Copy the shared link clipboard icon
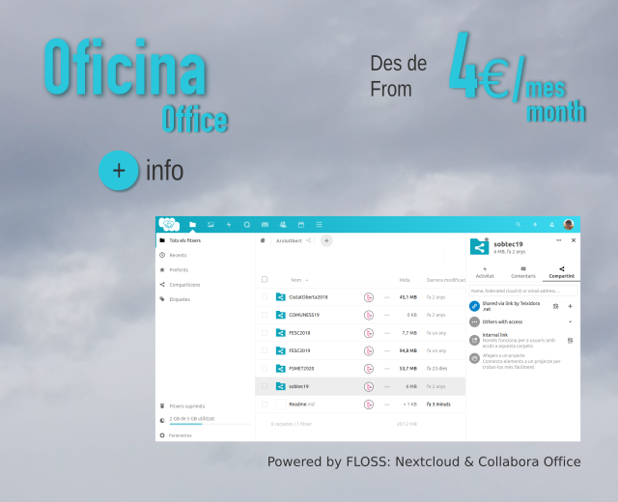 click(x=556, y=306)
